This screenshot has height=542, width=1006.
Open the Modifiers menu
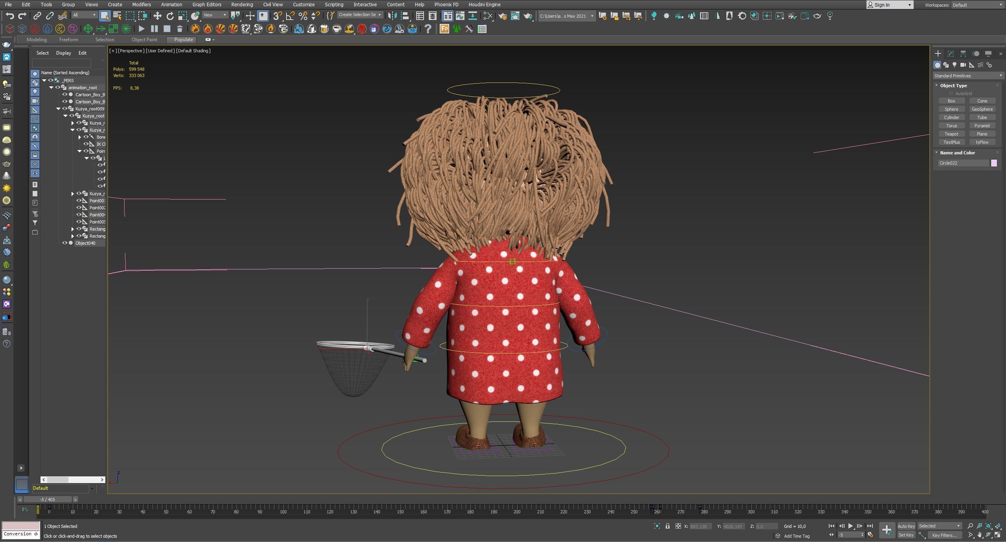click(x=141, y=4)
